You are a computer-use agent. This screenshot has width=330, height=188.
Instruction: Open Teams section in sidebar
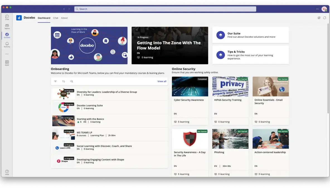pyautogui.click(x=7, y=26)
